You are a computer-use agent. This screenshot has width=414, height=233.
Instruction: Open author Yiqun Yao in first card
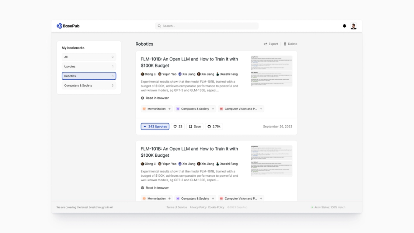pos(167,74)
